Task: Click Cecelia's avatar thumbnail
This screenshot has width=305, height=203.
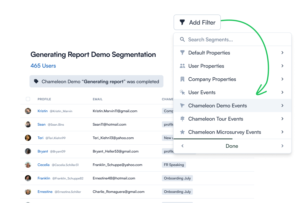Action: click(x=28, y=165)
